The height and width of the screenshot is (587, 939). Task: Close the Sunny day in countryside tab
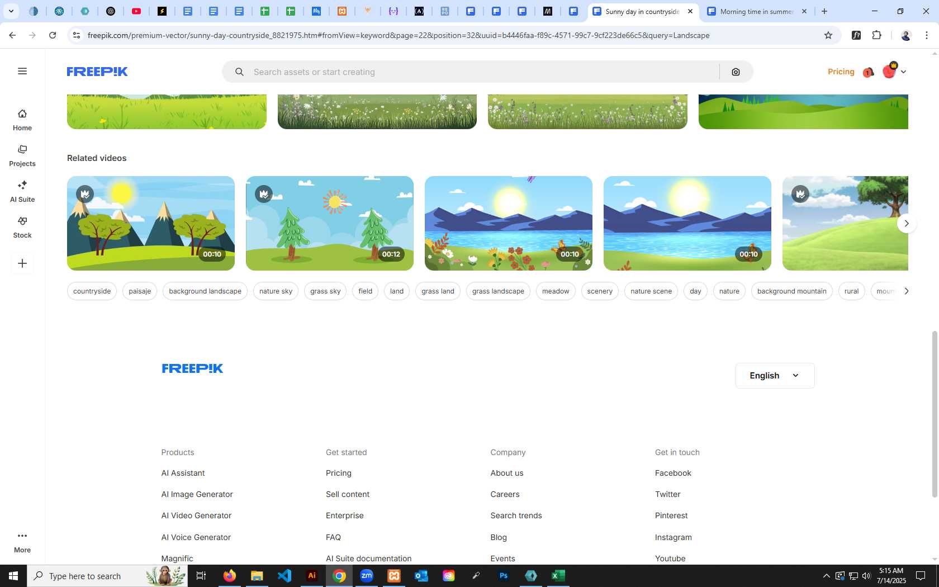tap(690, 11)
